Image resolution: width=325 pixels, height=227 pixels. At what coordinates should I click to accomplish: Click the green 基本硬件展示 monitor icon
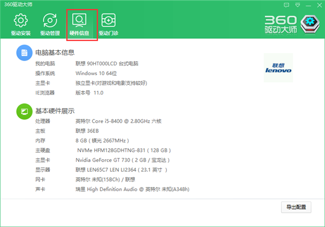[24, 111]
